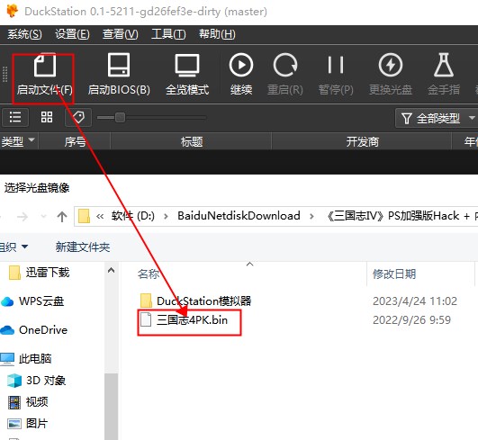
Task: Click the forward arrow in file dialog
Action: click(23, 217)
